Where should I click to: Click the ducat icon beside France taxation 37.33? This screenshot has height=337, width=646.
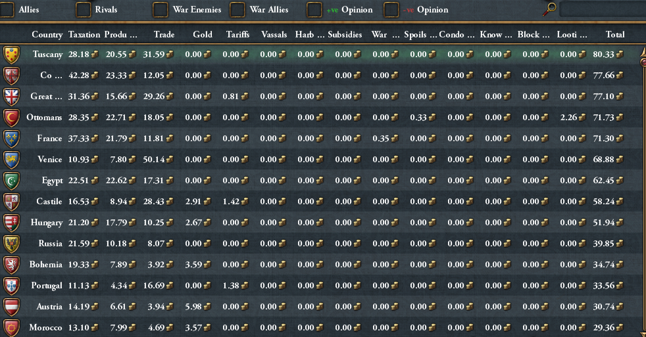[x=94, y=138]
